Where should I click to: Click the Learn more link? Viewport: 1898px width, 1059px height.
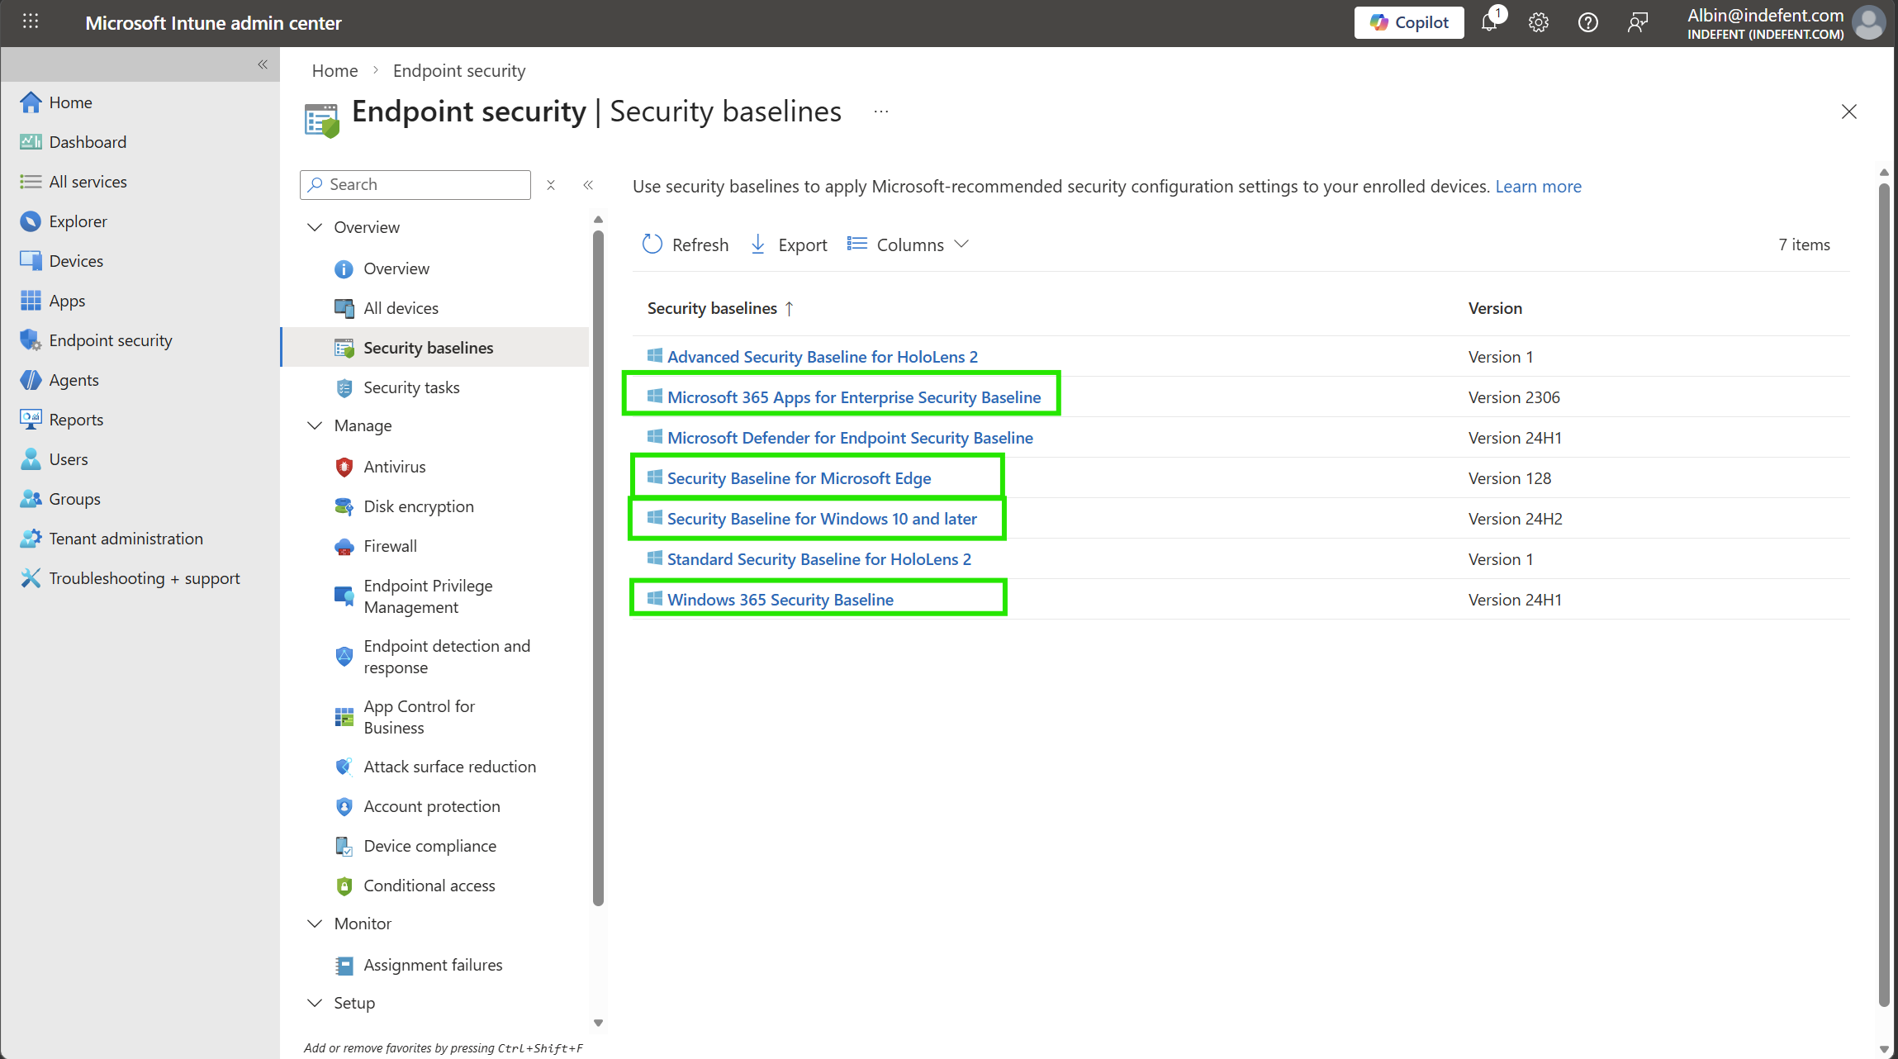click(x=1538, y=187)
